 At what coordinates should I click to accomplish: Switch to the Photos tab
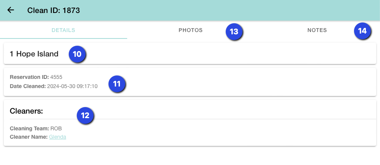(x=191, y=30)
